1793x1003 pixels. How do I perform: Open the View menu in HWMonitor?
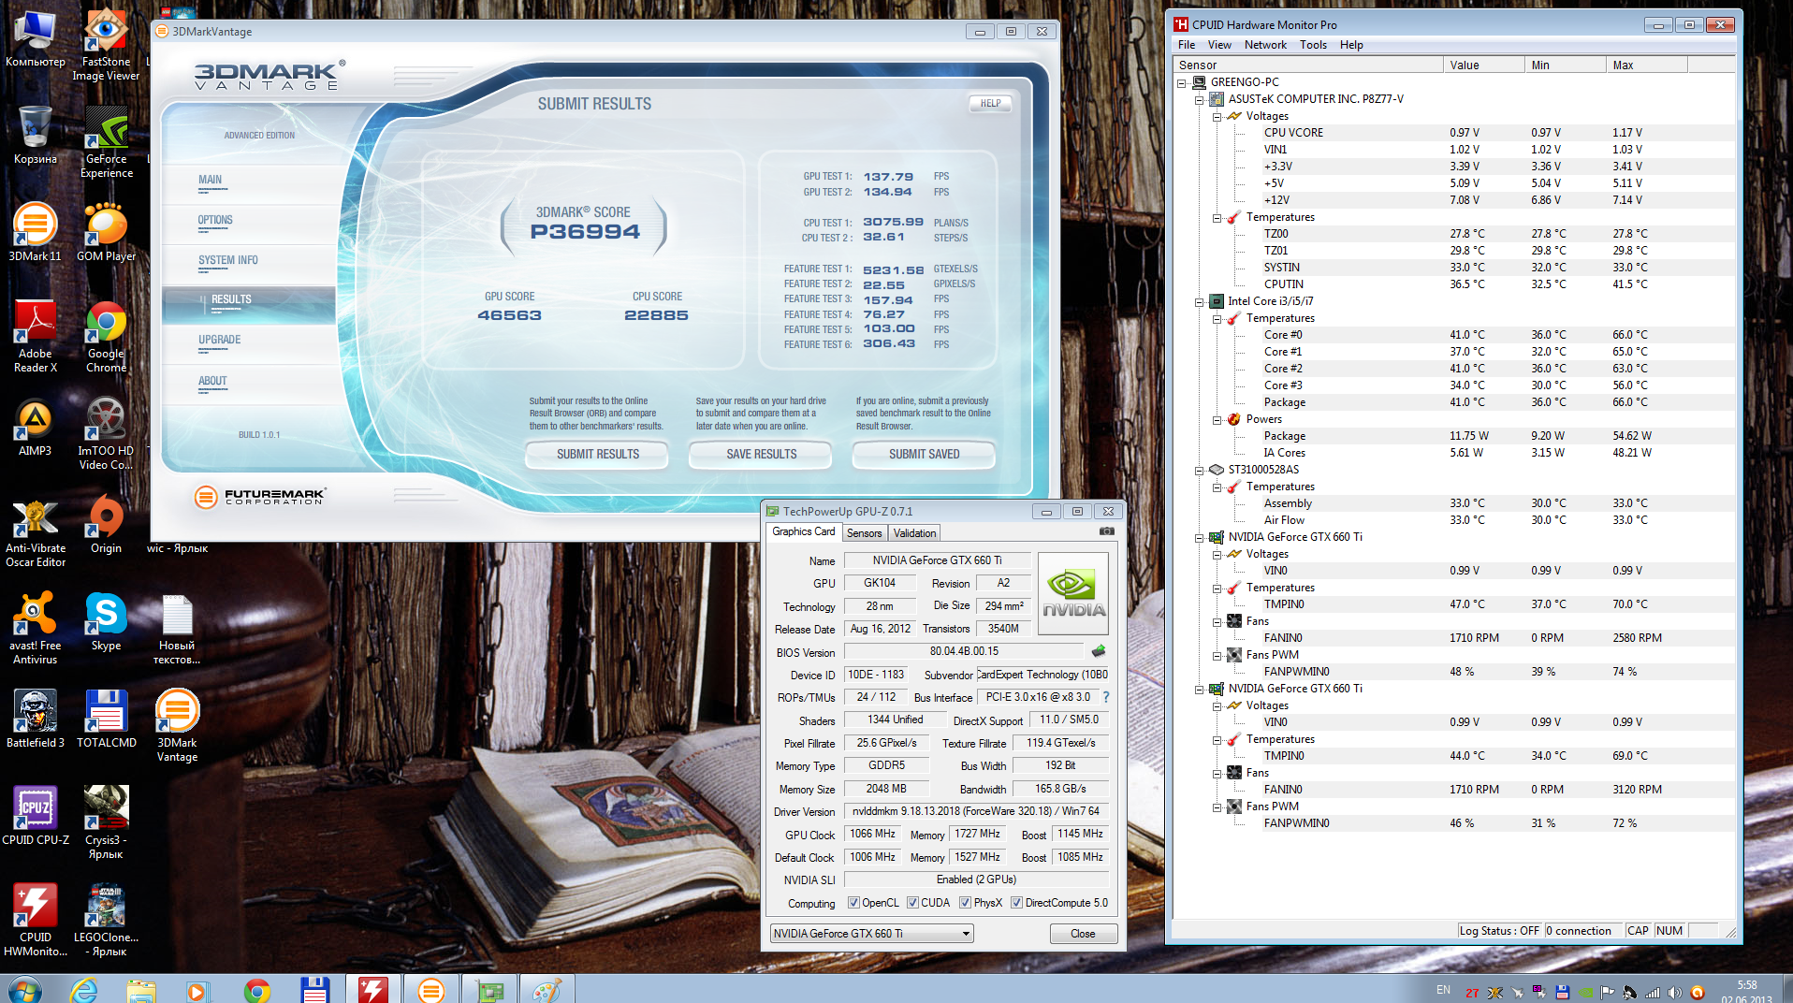[x=1219, y=45]
